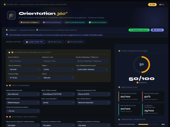Click the Nom & Prénom field
The height and width of the screenshot is (127, 170).
tap(25, 61)
